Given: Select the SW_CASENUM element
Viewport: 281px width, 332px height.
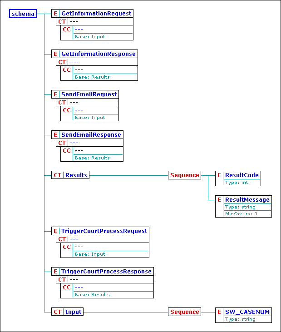Looking at the screenshot, I should 243,315.
